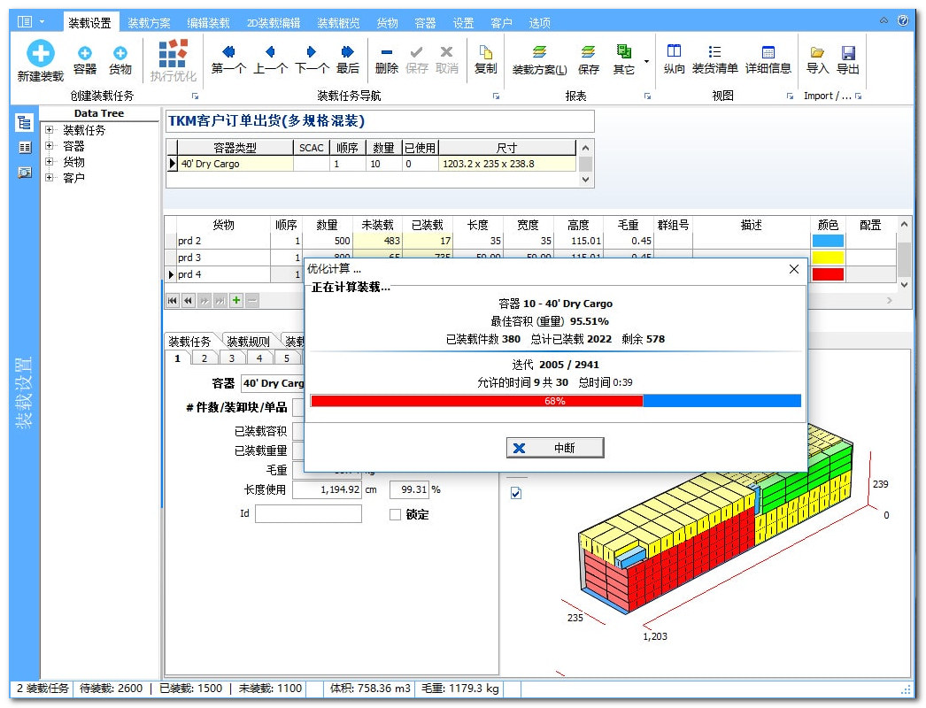The height and width of the screenshot is (708, 926).
Task: Toggle the 锁定 lock checkbox
Action: (x=396, y=514)
